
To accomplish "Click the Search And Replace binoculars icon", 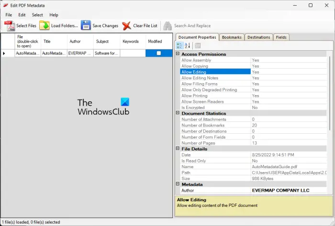I will coord(167,26).
